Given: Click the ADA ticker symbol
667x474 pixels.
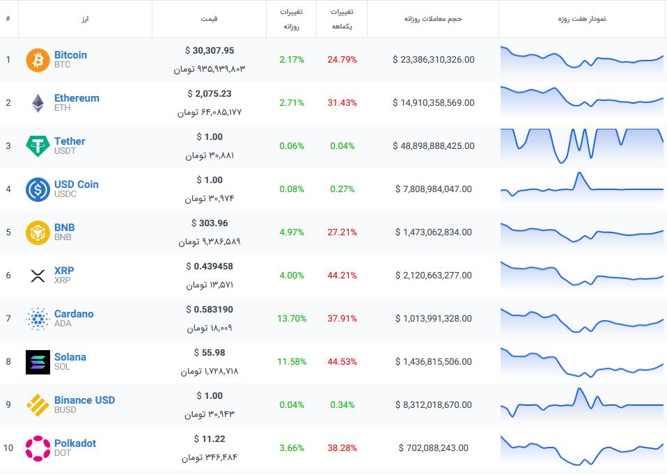Looking at the screenshot, I should click(63, 324).
